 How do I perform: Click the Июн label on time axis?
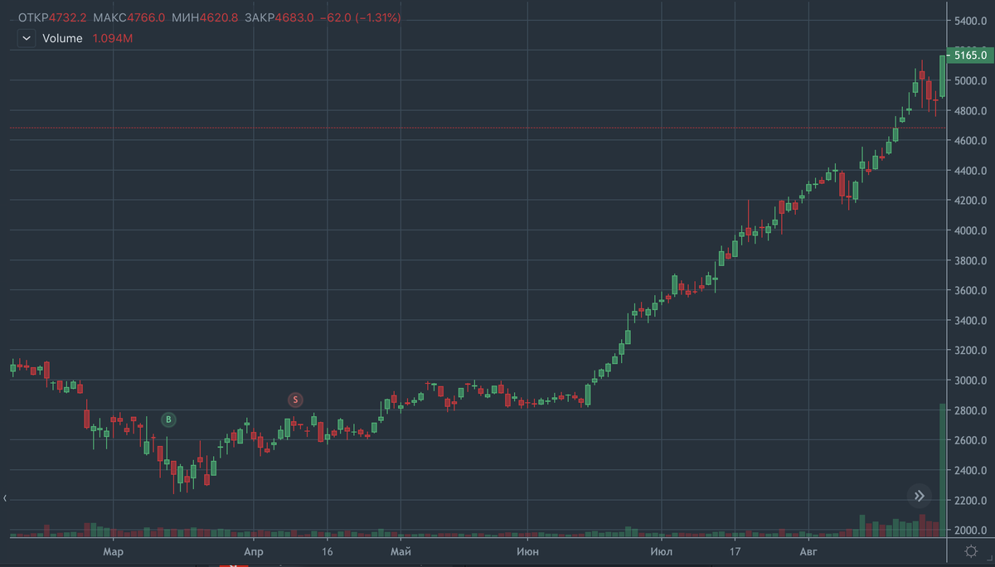pos(527,551)
